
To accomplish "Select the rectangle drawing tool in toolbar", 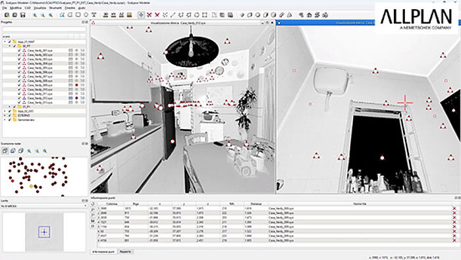I will pyautogui.click(x=78, y=14).
